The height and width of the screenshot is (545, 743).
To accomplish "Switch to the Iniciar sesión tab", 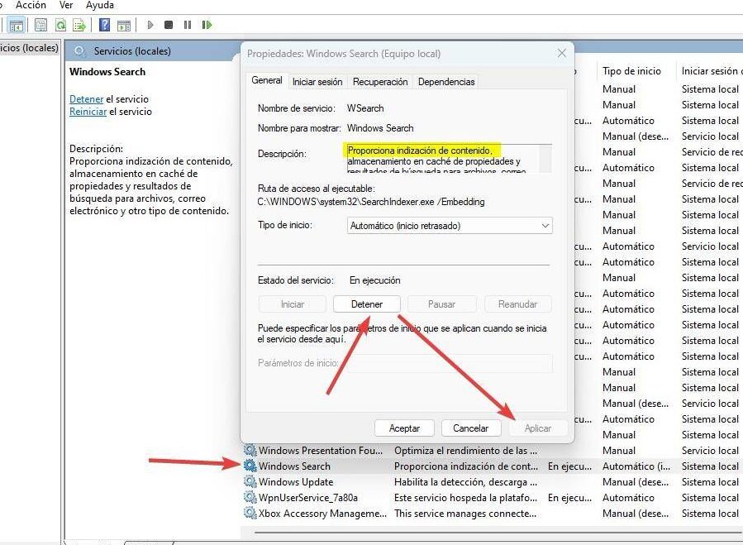I will click(317, 81).
